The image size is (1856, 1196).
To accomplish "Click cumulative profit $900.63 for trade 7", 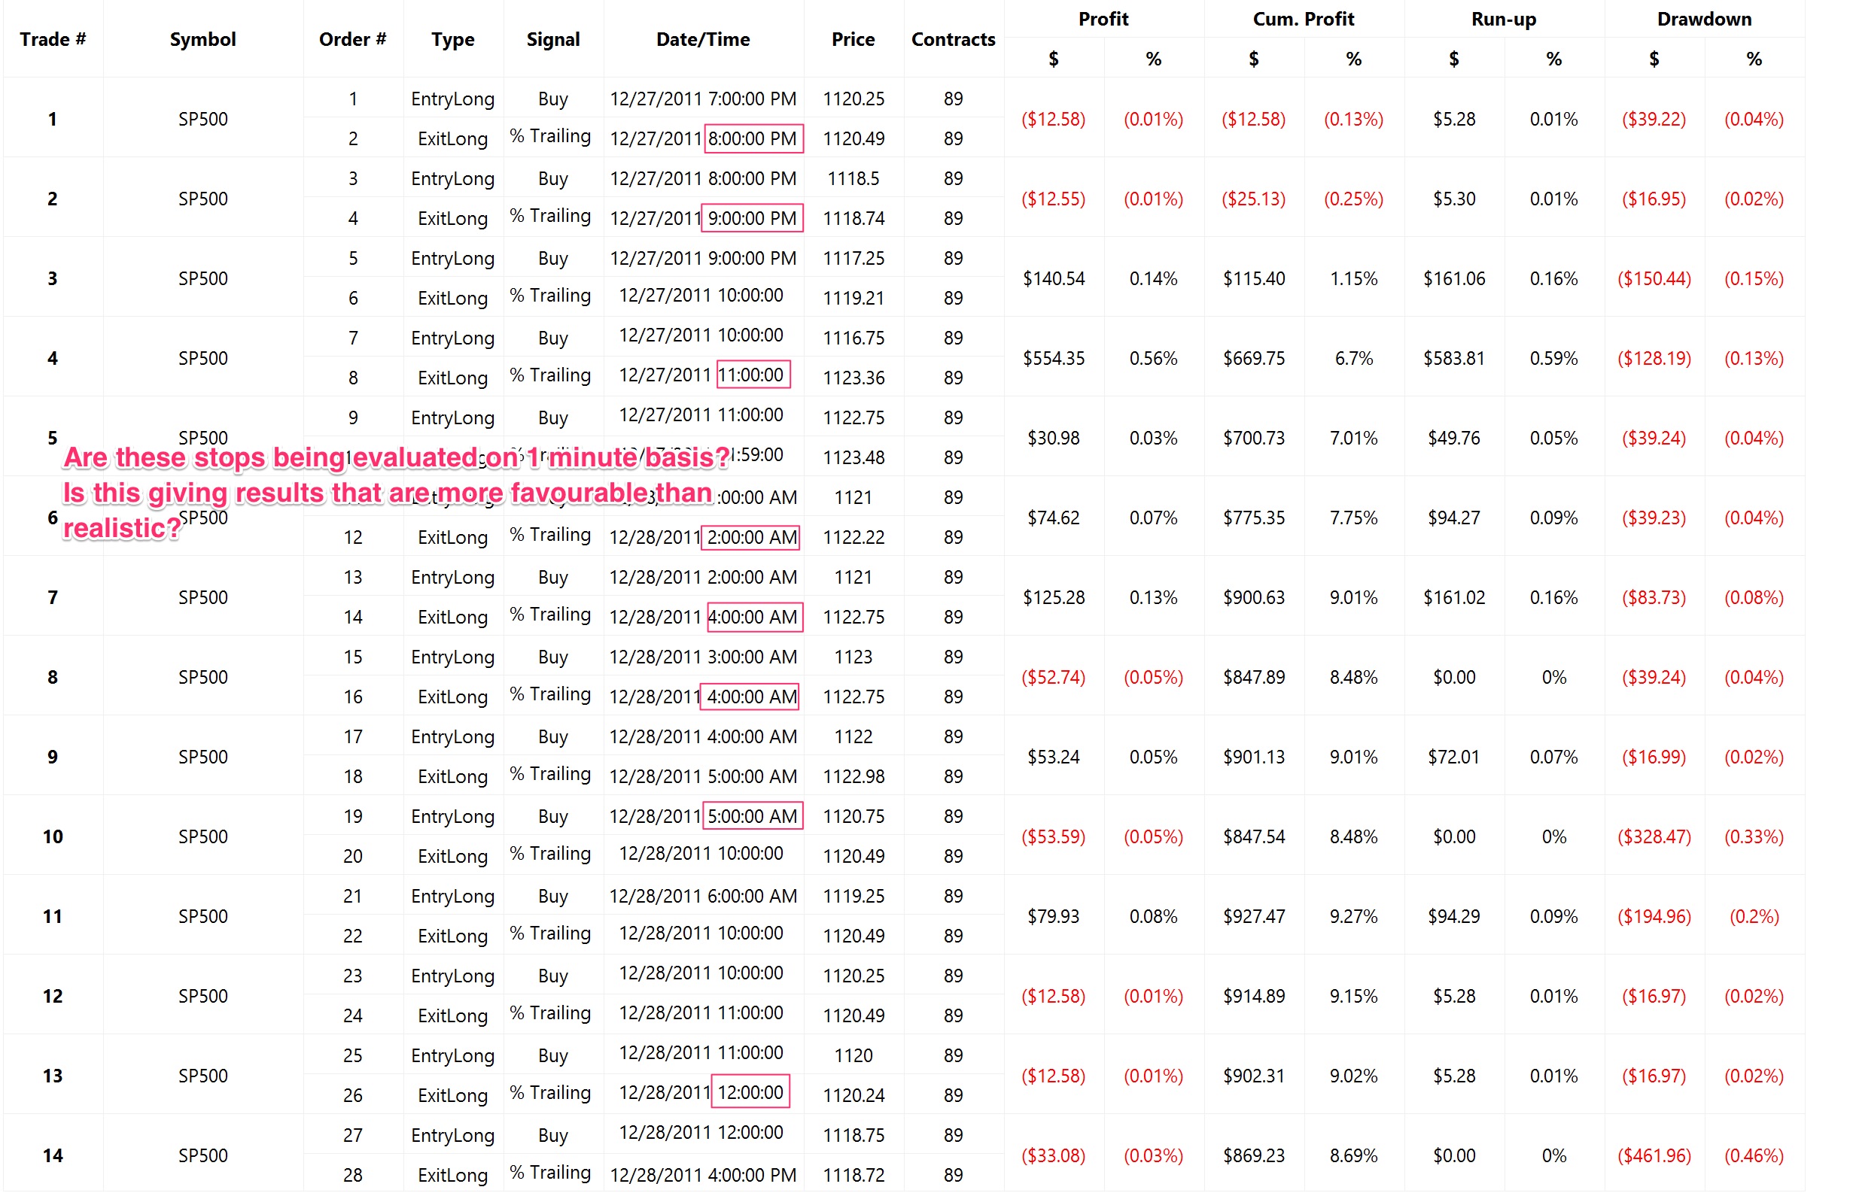I will (x=1255, y=598).
